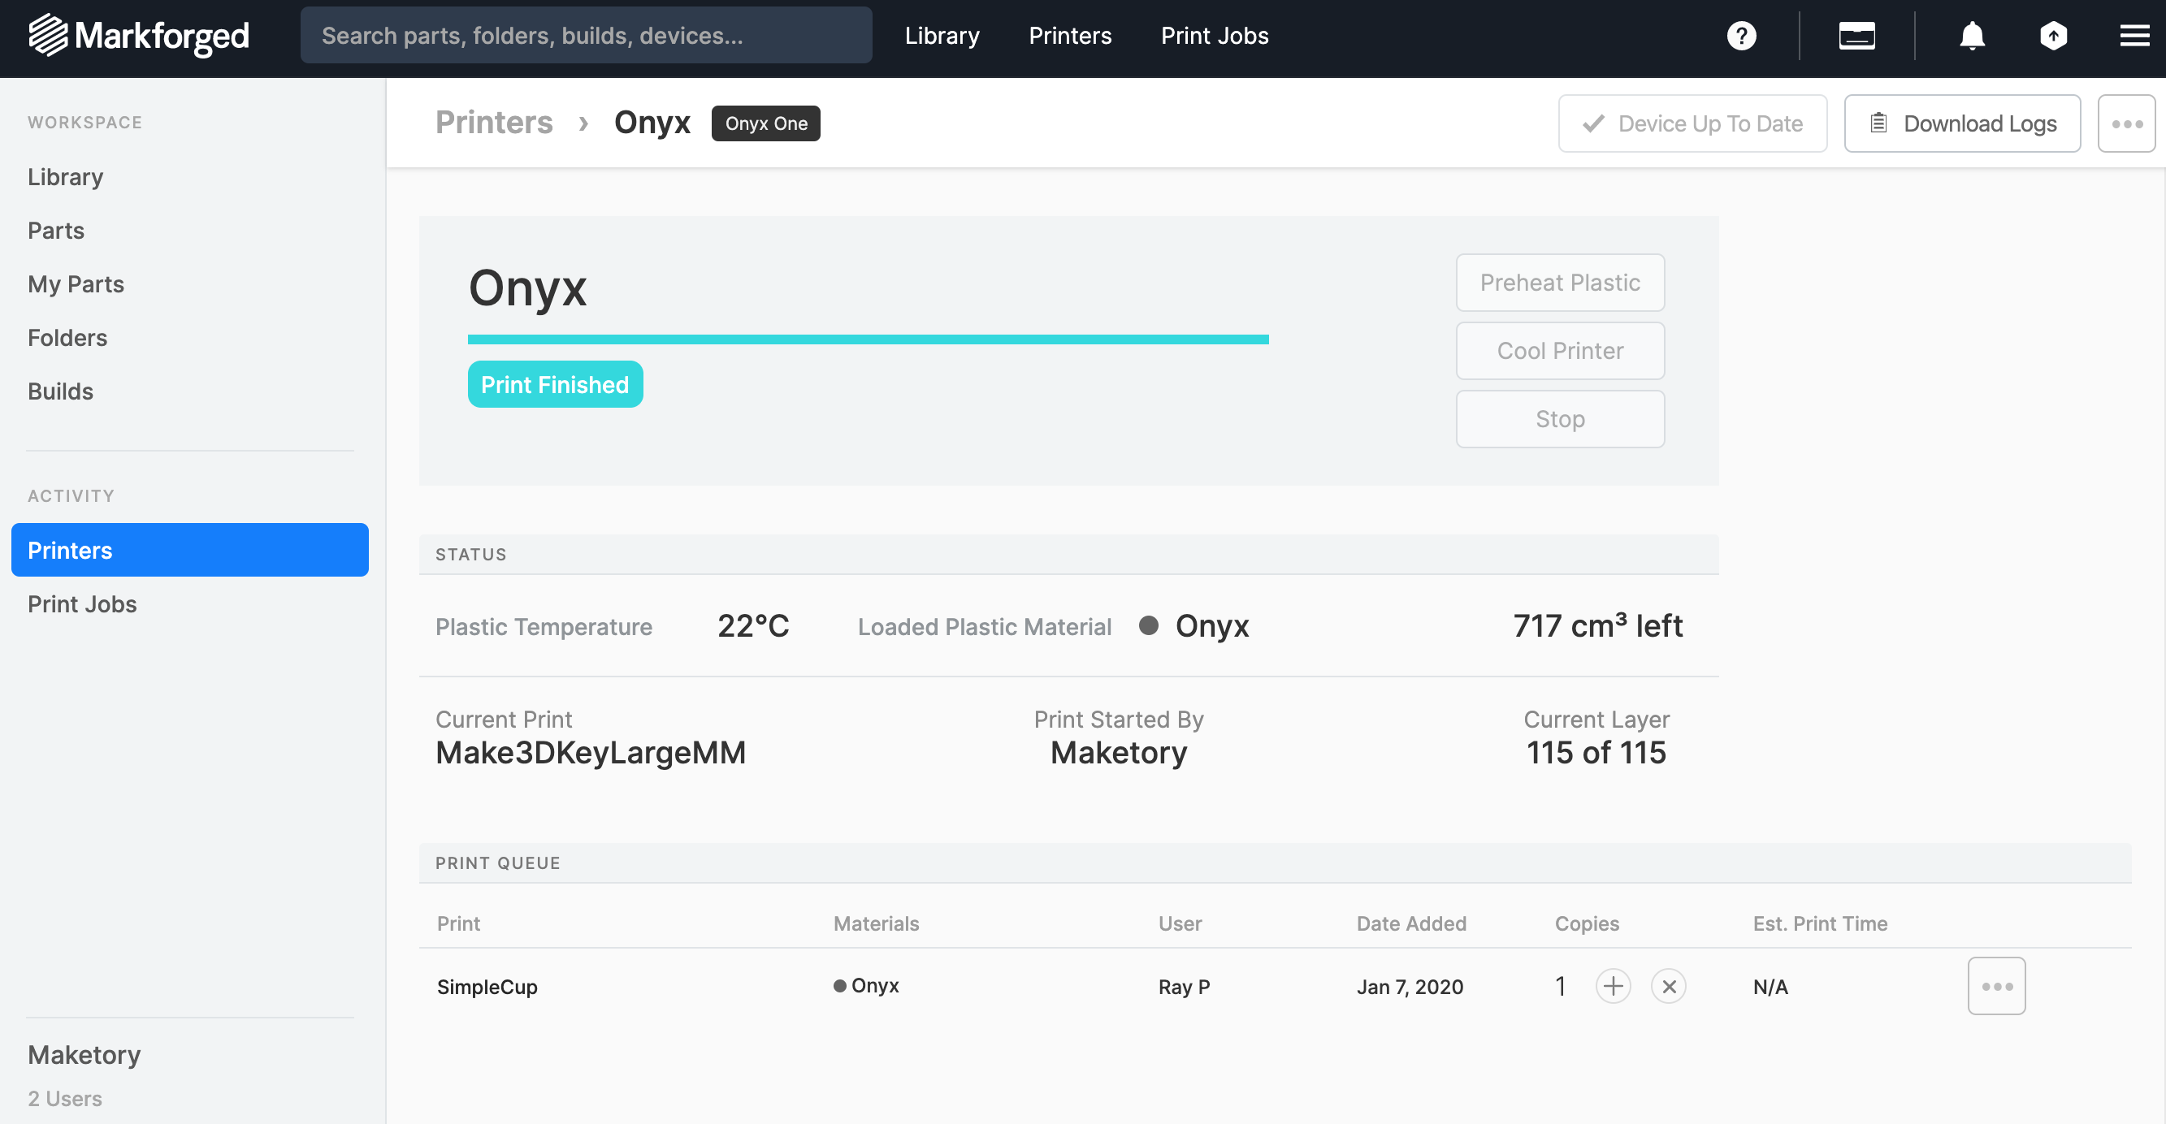Click the Print column header
The image size is (2166, 1124).
(458, 924)
